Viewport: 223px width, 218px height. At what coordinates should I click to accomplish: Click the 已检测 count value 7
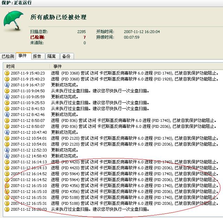click(x=85, y=37)
